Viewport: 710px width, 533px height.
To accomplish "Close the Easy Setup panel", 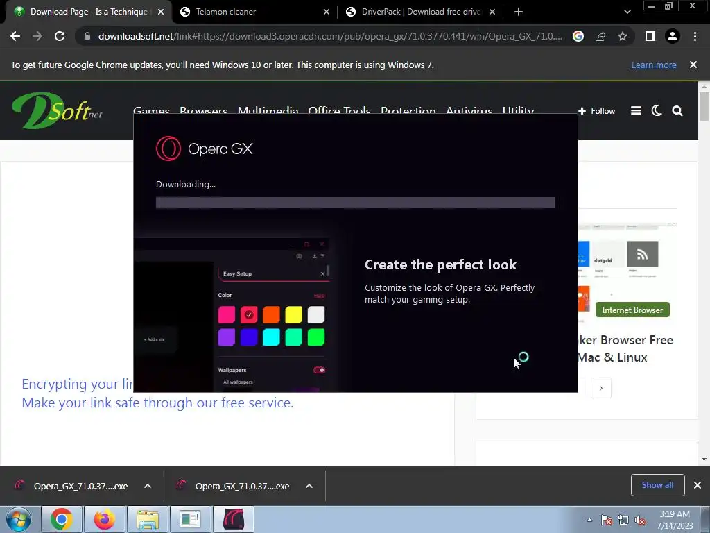I will [x=322, y=273].
